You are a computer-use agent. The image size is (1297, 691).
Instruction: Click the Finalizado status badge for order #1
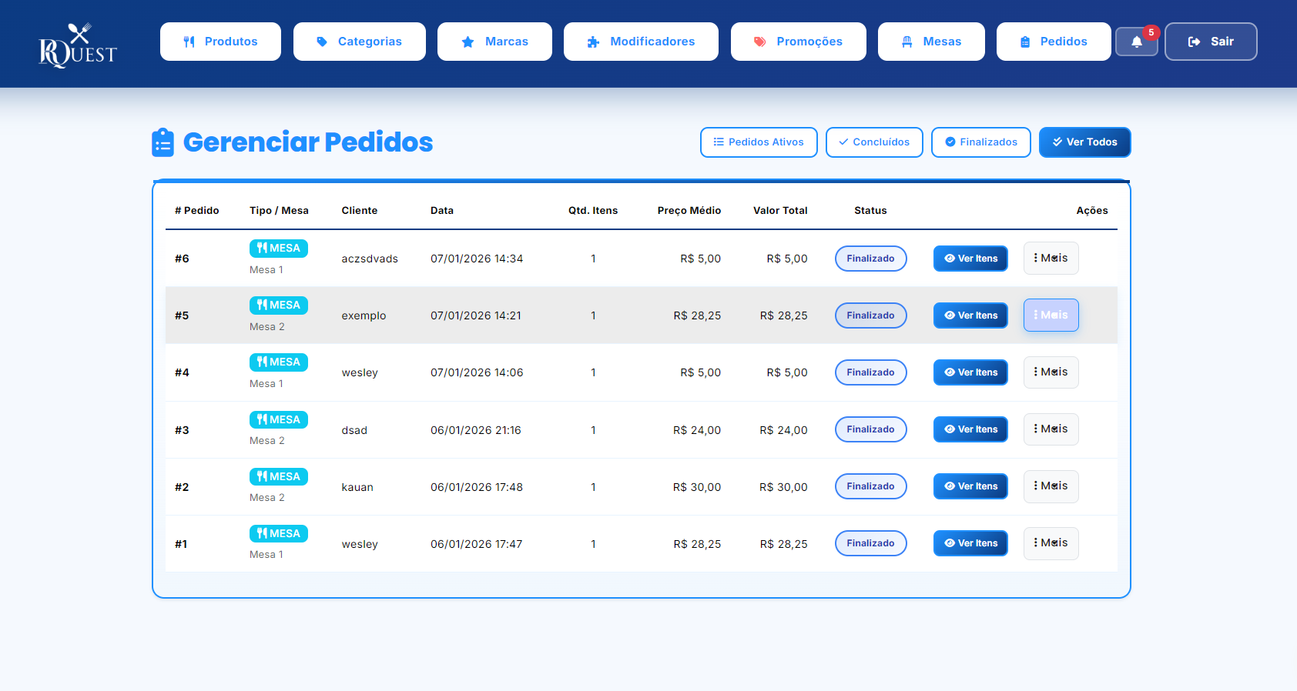click(x=870, y=543)
